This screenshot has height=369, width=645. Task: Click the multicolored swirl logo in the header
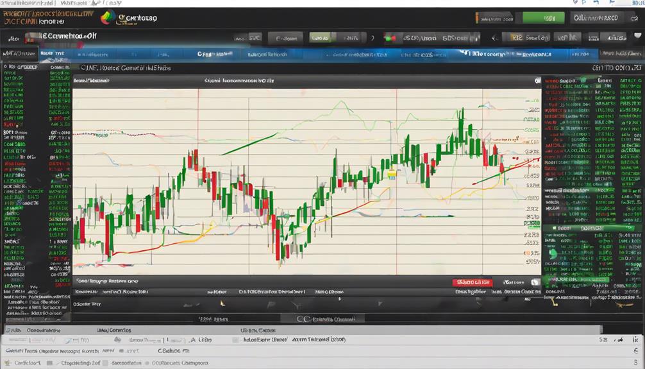pos(108,17)
